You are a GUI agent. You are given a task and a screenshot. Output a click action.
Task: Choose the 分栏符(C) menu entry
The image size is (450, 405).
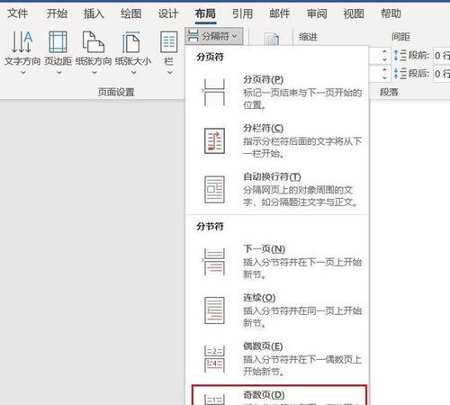pyautogui.click(x=277, y=140)
